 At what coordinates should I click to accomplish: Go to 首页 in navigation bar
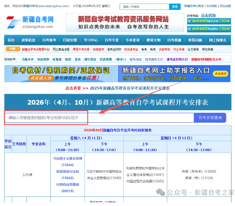click(x=11, y=40)
